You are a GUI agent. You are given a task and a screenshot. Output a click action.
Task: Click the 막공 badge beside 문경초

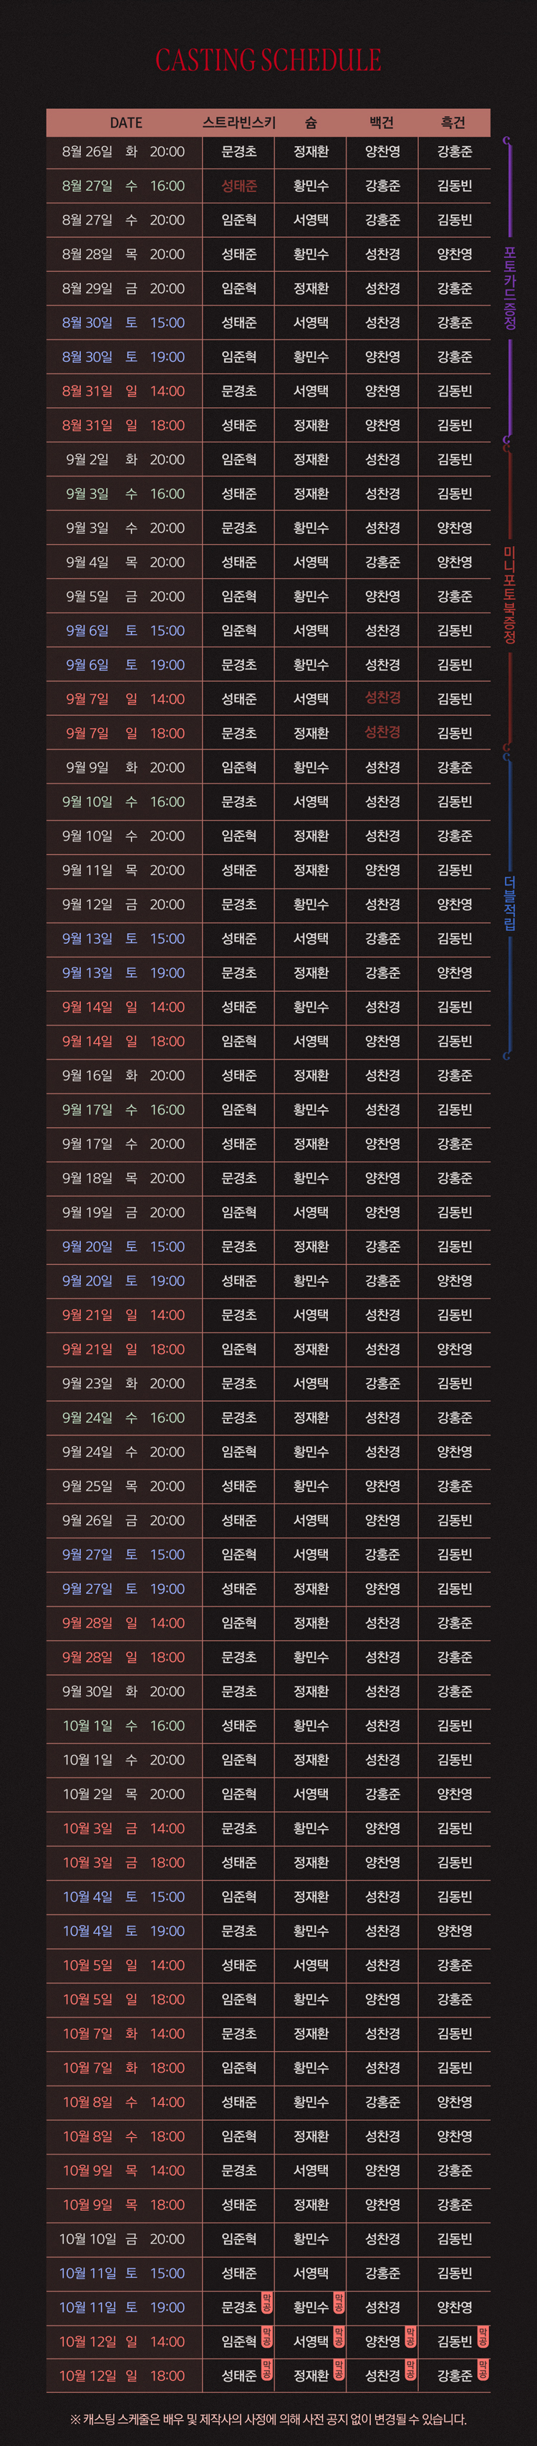266,2303
